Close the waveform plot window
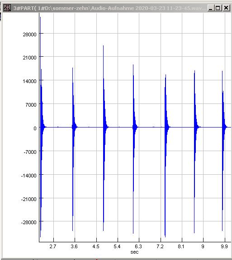The image size is (232, 260). click(x=226, y=8)
